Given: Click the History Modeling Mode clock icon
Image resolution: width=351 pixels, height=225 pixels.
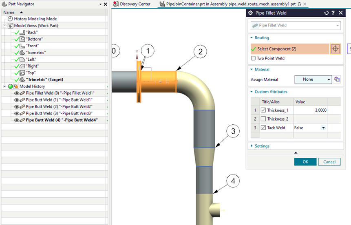Looking at the screenshot, I should click(x=10, y=19).
